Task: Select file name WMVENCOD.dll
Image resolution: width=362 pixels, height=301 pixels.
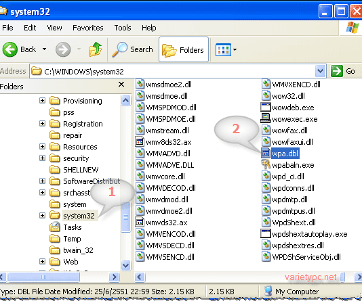Action: pos(171,234)
